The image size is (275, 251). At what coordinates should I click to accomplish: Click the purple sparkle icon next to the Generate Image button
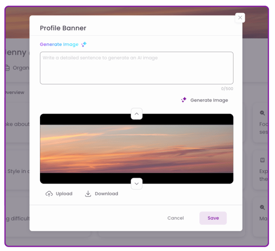(184, 100)
